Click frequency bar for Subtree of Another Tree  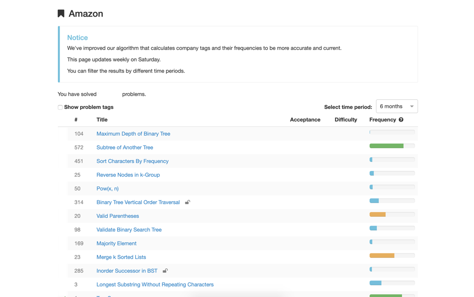tap(392, 146)
